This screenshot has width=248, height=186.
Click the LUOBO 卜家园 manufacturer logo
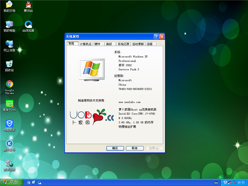pyautogui.click(x=92, y=117)
